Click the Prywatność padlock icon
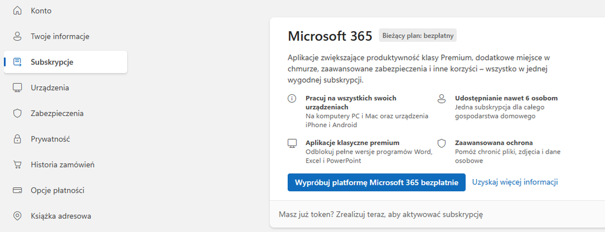Viewport: 605px width, 232px height. coord(17,139)
